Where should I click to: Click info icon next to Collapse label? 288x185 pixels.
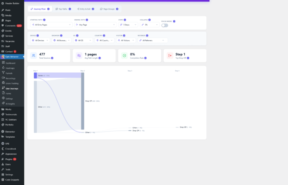point(149,20)
